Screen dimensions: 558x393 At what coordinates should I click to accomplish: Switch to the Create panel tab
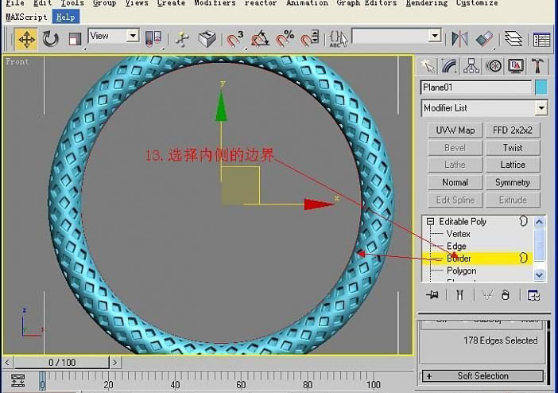(428, 66)
